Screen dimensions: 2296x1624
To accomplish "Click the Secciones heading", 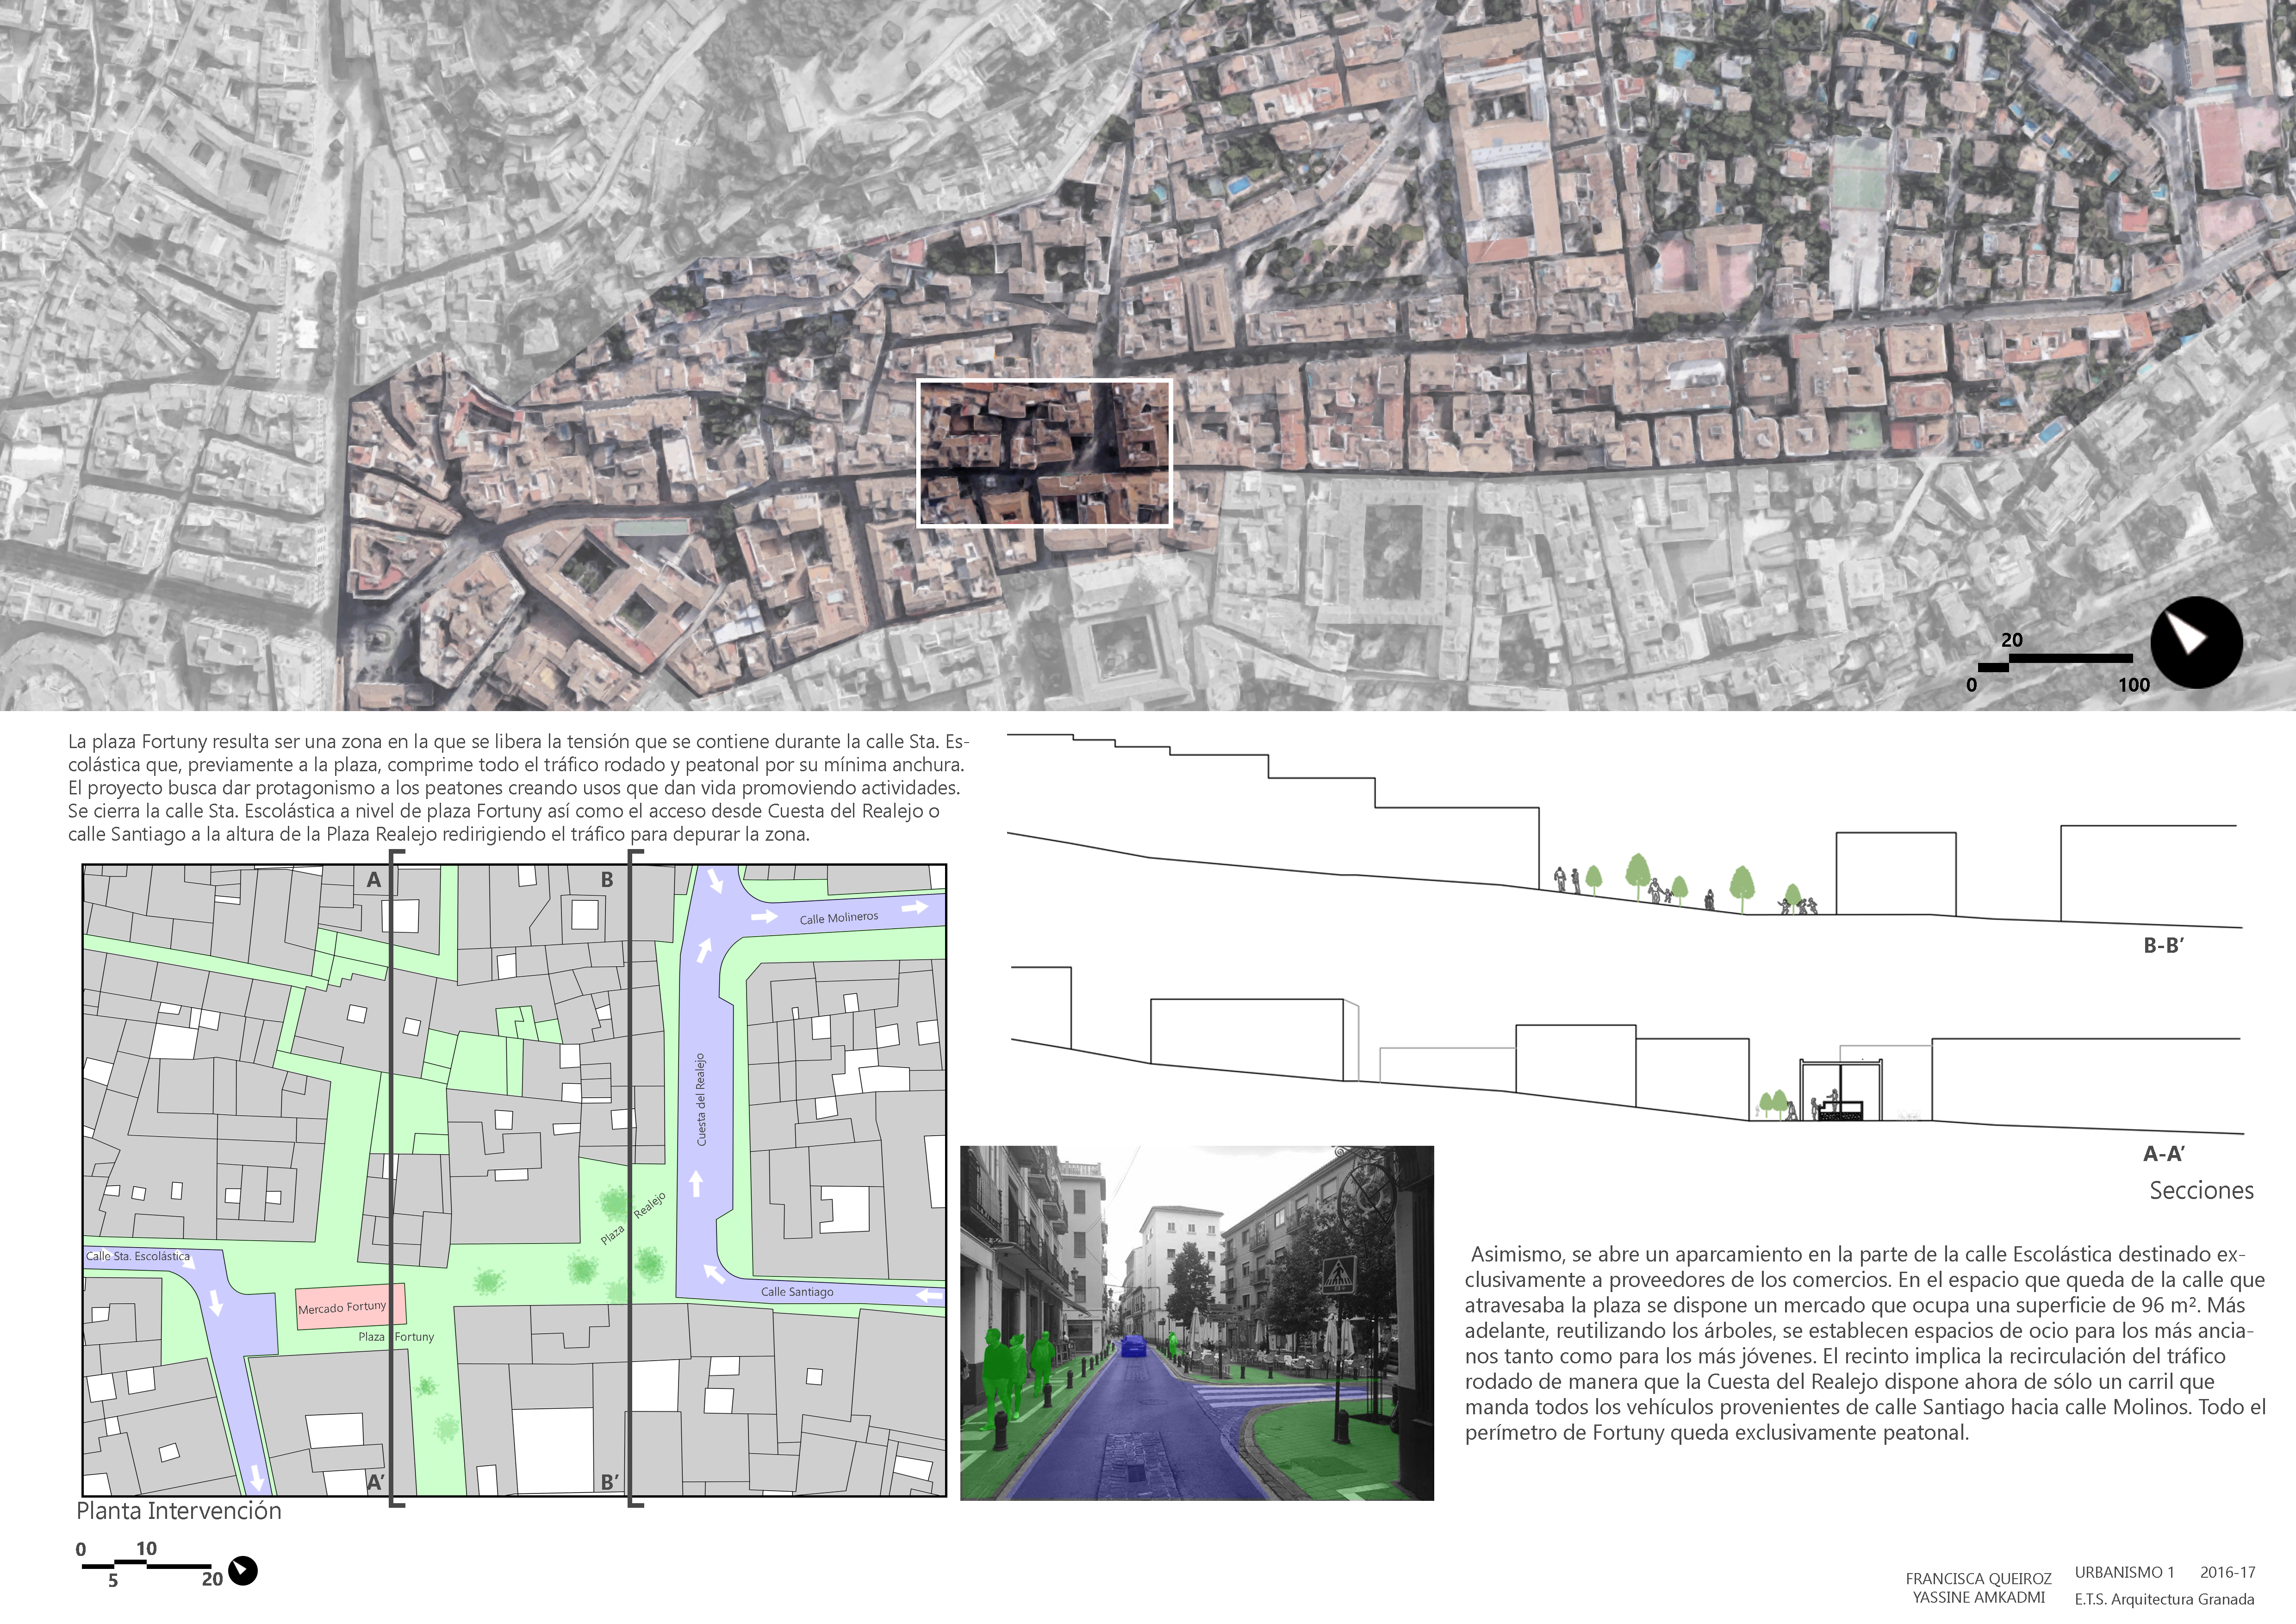I will (2201, 1191).
